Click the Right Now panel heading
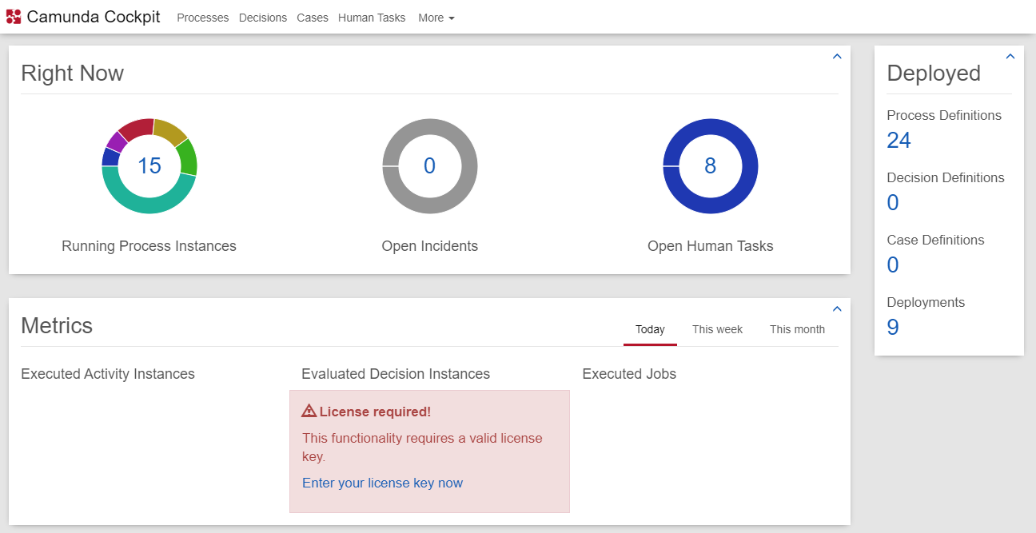Image resolution: width=1036 pixels, height=533 pixels. click(x=73, y=74)
